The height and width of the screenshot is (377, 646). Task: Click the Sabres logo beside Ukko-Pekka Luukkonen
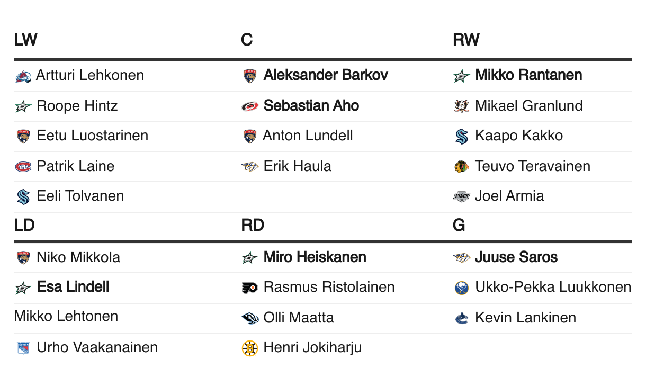[x=462, y=288]
